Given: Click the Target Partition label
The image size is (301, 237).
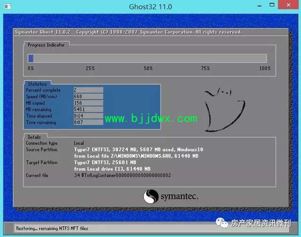Looking at the screenshot, I should (x=42, y=163).
